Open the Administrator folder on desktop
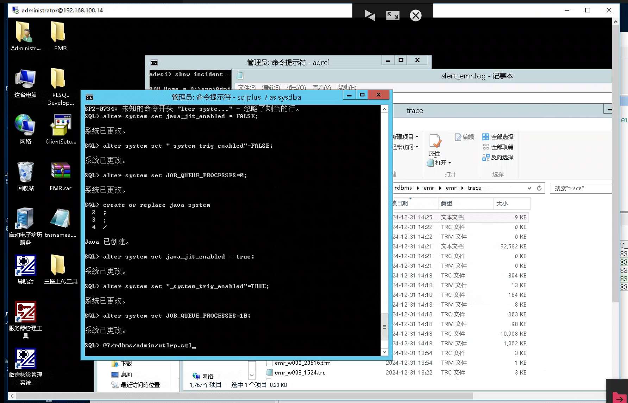628x403 pixels. point(25,36)
